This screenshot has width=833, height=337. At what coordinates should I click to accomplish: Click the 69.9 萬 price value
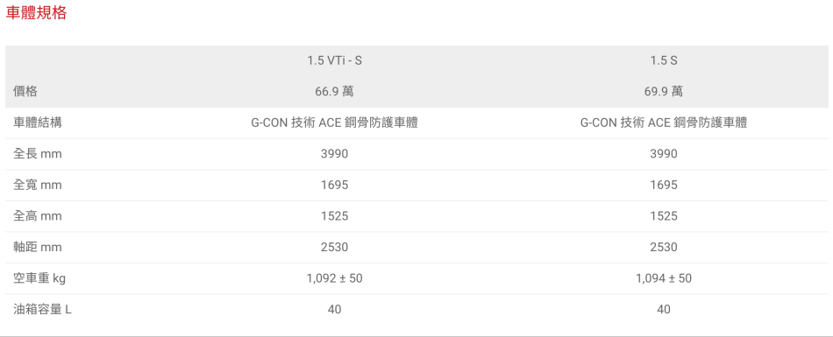point(664,92)
